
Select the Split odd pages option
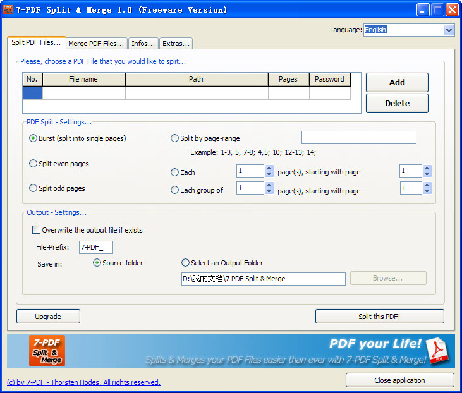pos(33,188)
